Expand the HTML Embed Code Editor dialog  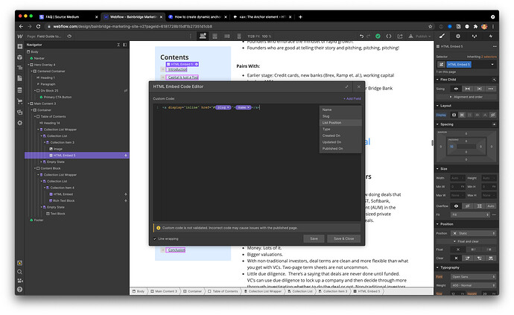pos(347,86)
